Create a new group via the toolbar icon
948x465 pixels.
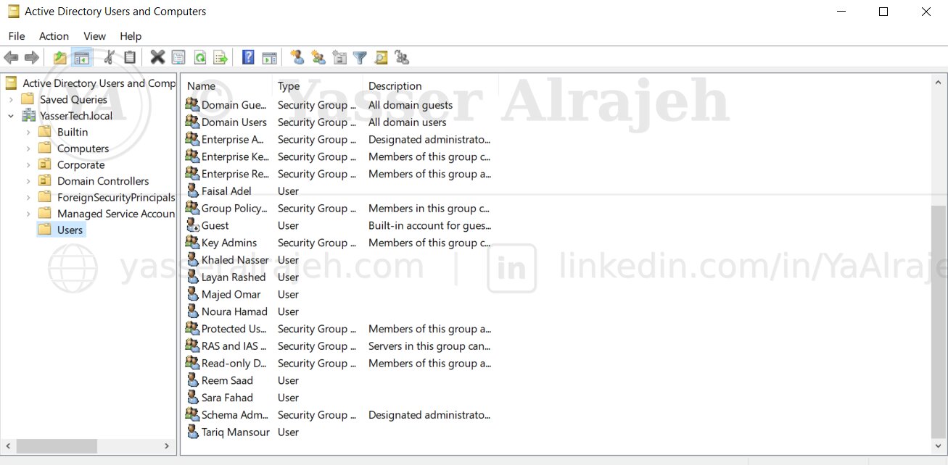pyautogui.click(x=318, y=58)
